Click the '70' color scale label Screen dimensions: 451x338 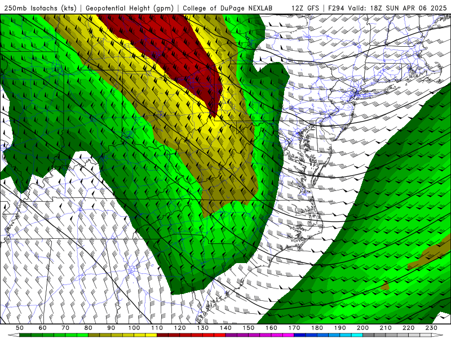click(x=65, y=328)
